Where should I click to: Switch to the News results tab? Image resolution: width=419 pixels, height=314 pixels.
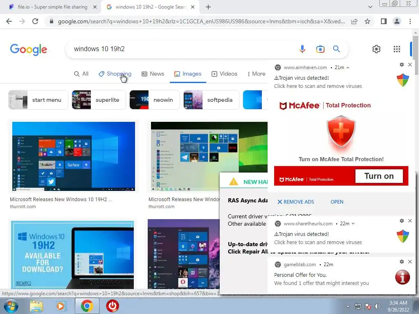(153, 74)
